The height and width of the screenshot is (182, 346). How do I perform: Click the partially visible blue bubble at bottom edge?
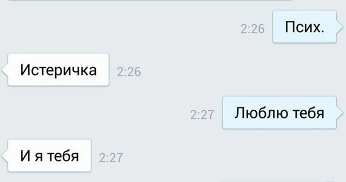point(279,181)
